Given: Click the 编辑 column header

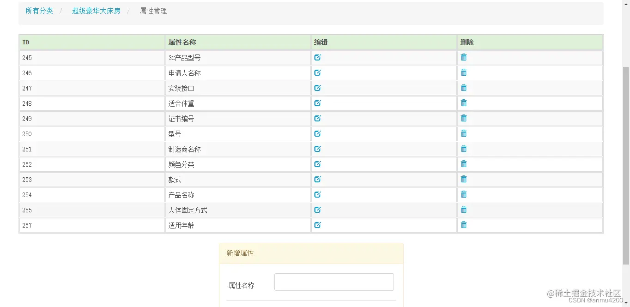Looking at the screenshot, I should click(x=384, y=42).
